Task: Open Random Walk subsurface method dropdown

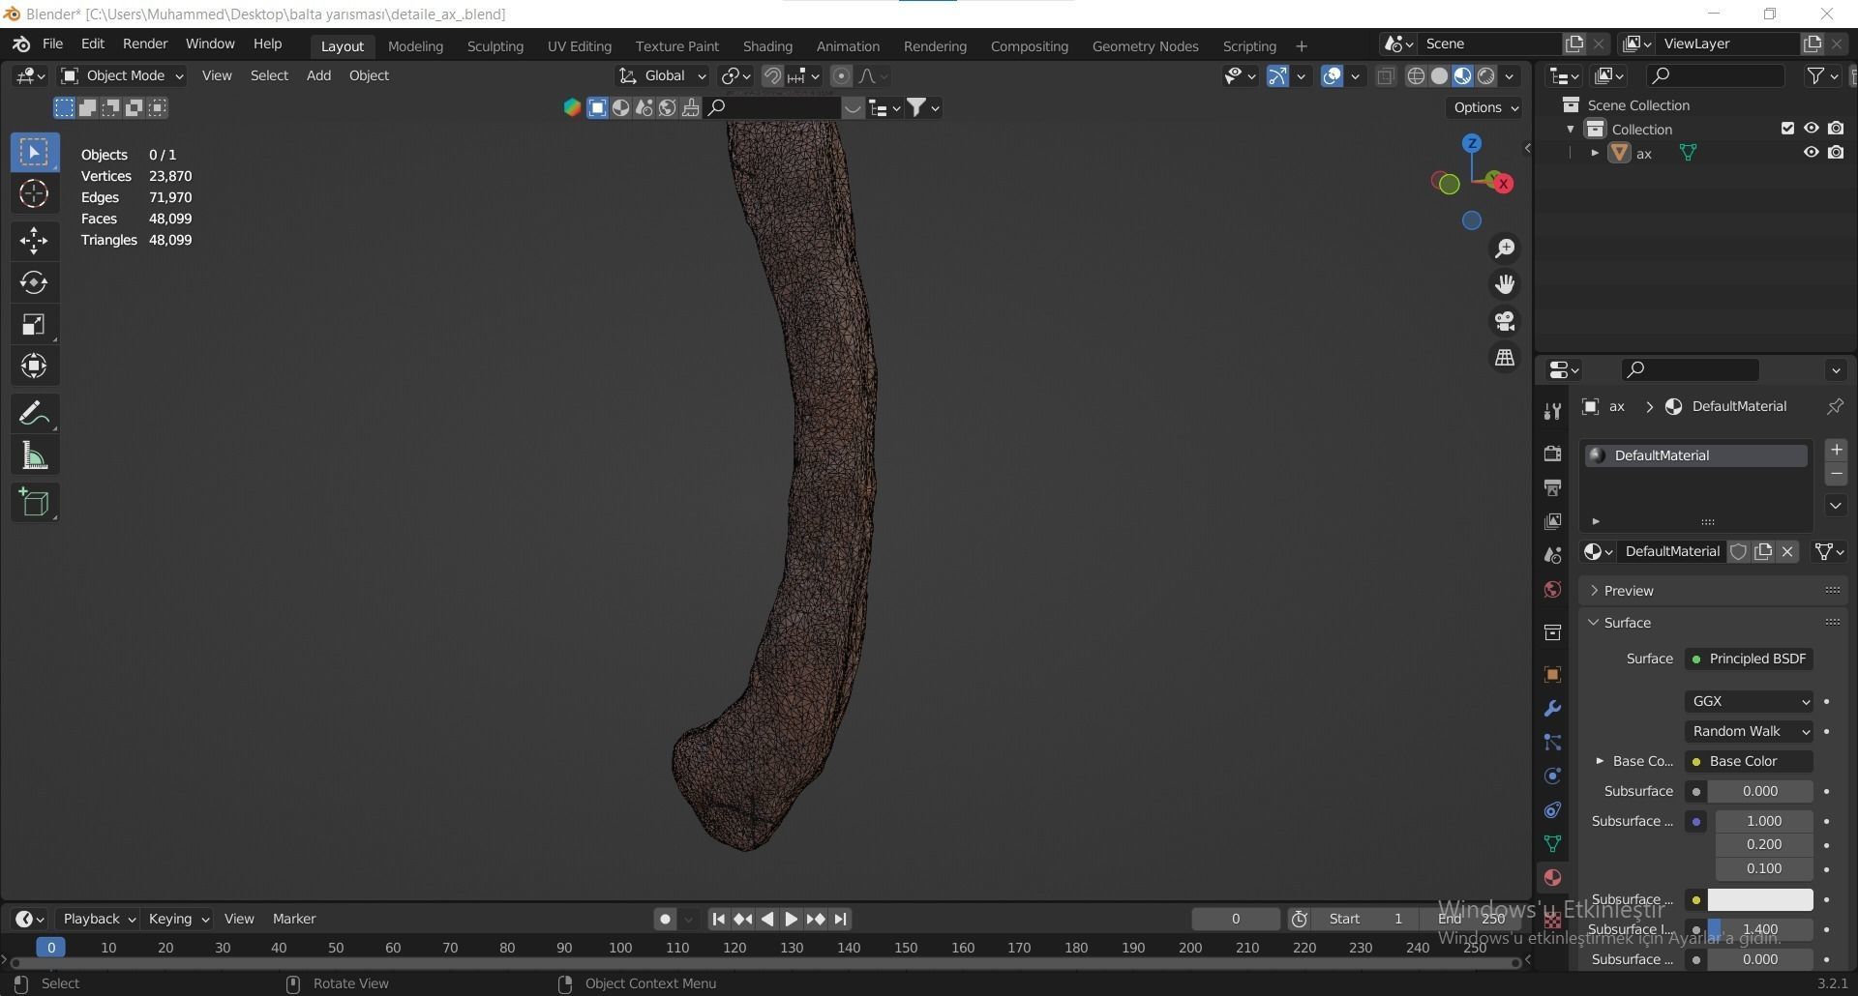Action: coord(1749,731)
